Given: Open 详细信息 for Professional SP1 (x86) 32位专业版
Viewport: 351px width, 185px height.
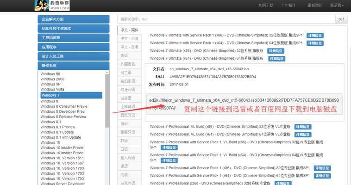Looking at the screenshot, I should [x=322, y=168].
